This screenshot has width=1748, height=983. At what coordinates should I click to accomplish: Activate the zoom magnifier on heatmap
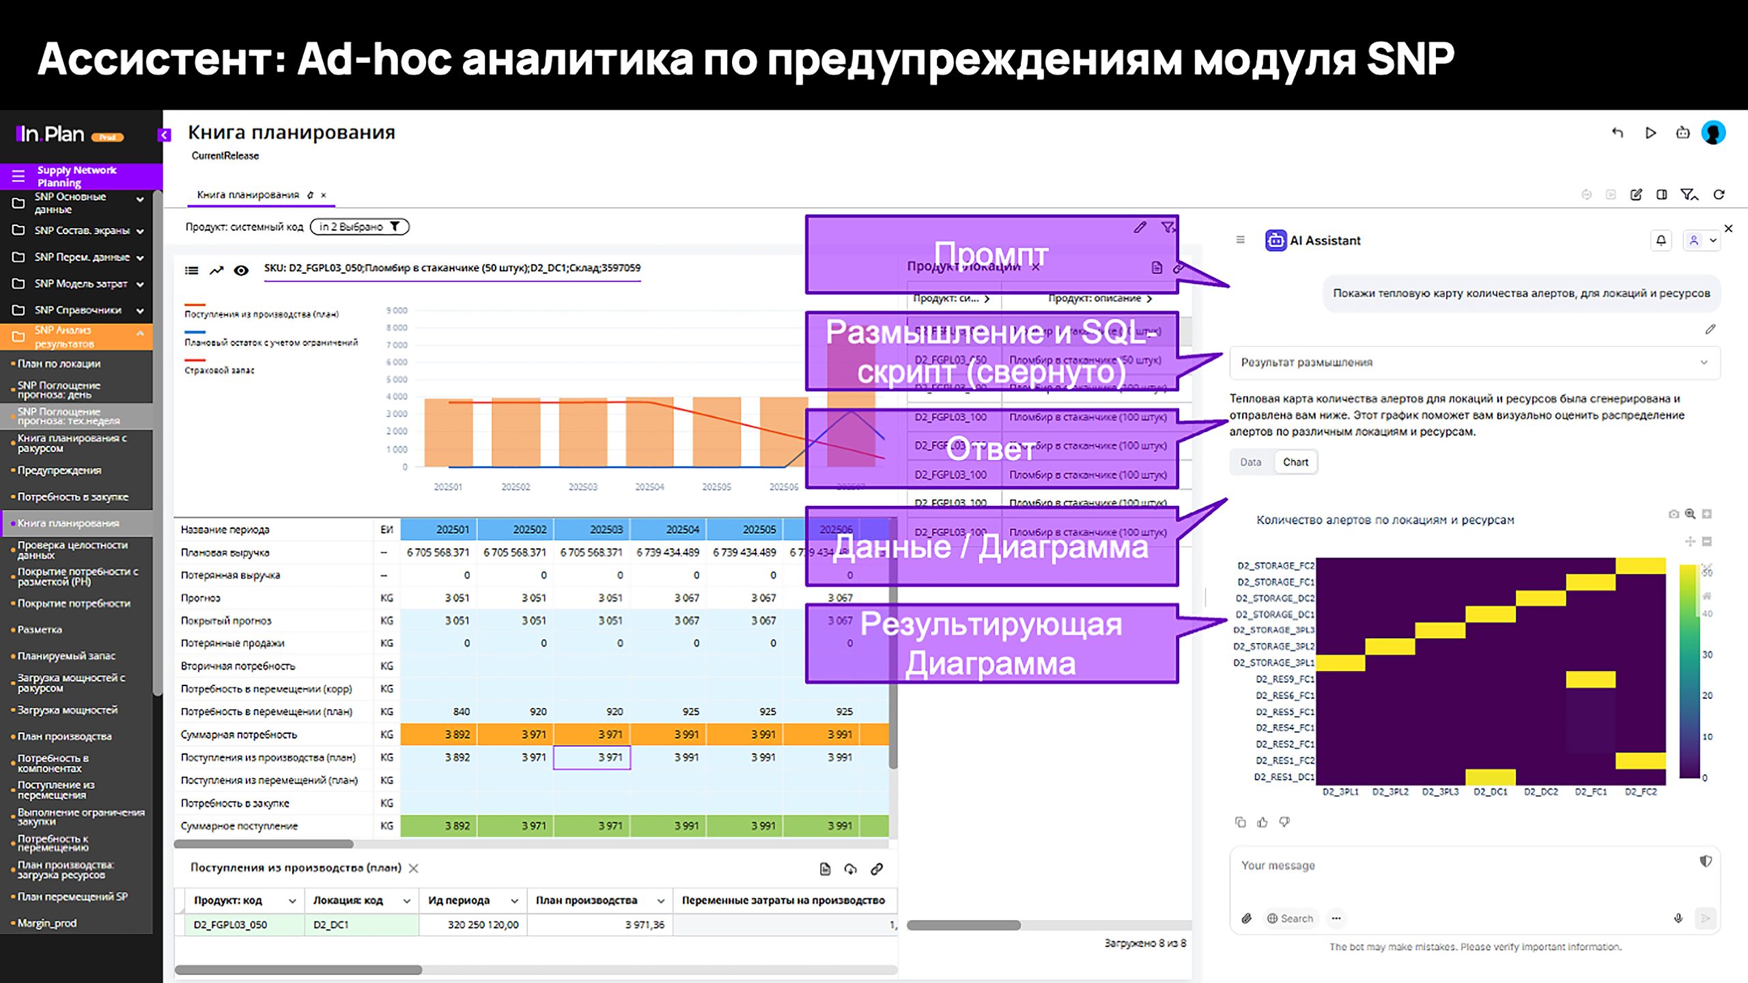pos(1690,514)
